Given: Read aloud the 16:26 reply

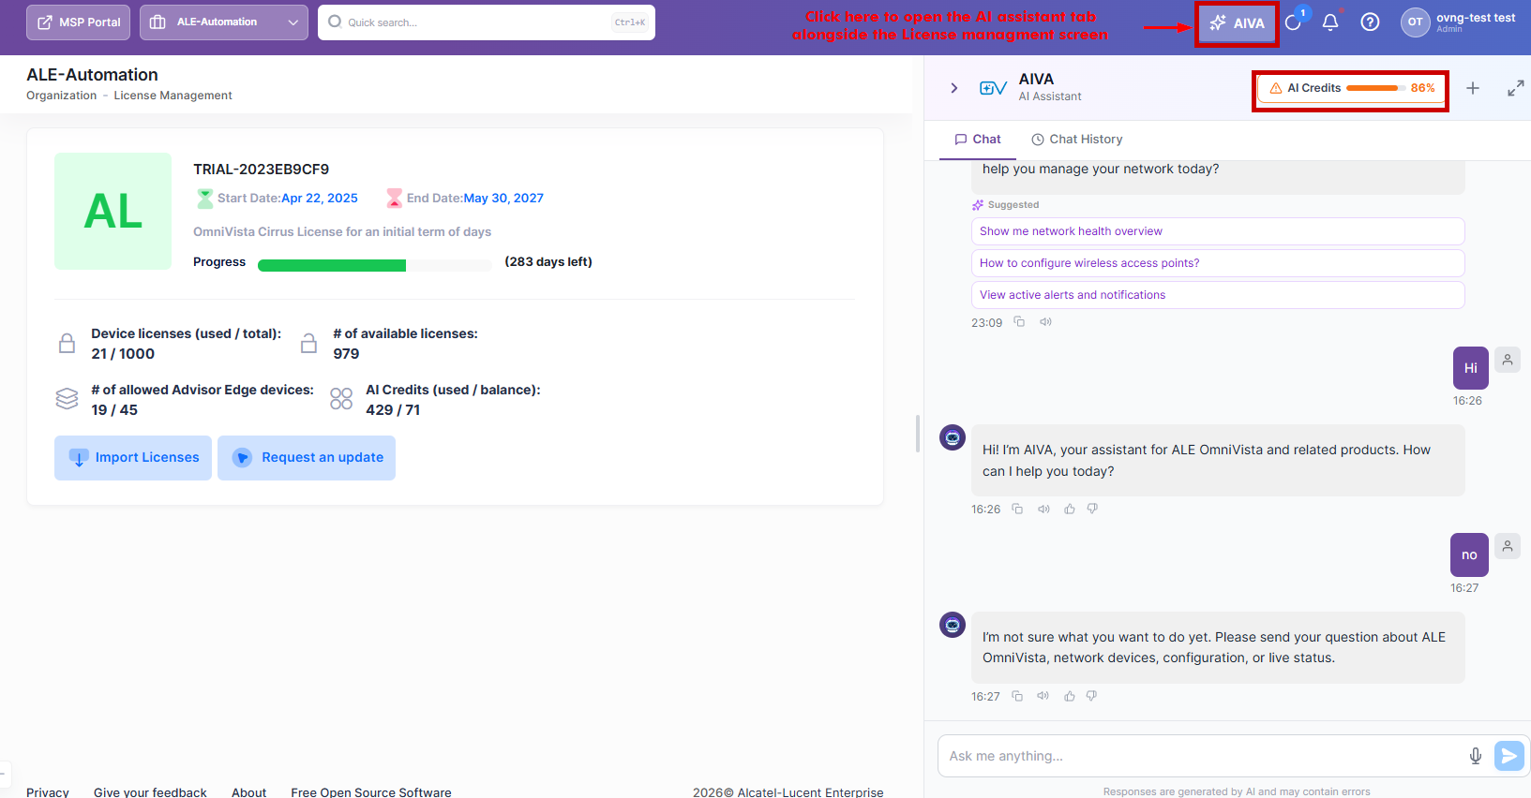Looking at the screenshot, I should pos(1043,510).
